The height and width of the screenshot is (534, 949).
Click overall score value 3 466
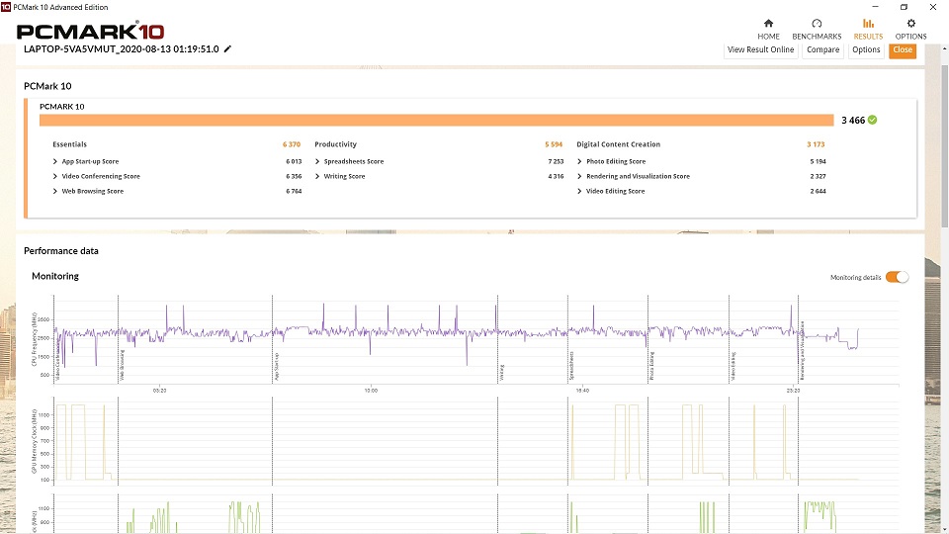pyautogui.click(x=853, y=121)
